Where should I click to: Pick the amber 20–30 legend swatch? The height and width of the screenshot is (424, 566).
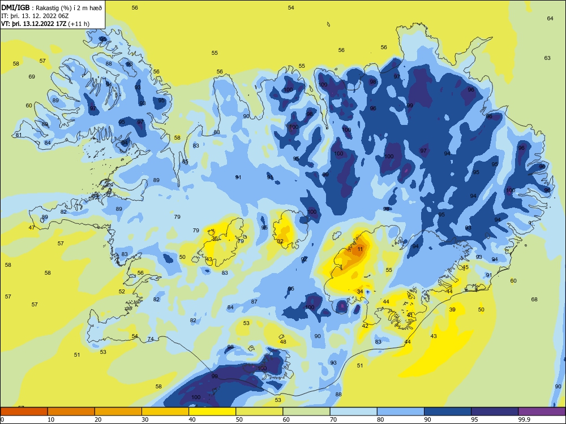point(118,412)
